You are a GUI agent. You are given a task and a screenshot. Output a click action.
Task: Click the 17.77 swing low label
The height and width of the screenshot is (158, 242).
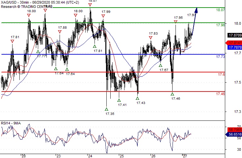42,56
